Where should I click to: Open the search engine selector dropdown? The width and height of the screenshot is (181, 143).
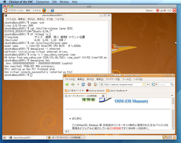click(157, 84)
